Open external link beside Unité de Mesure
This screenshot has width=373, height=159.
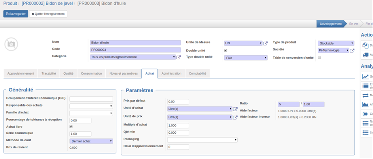[265, 43]
